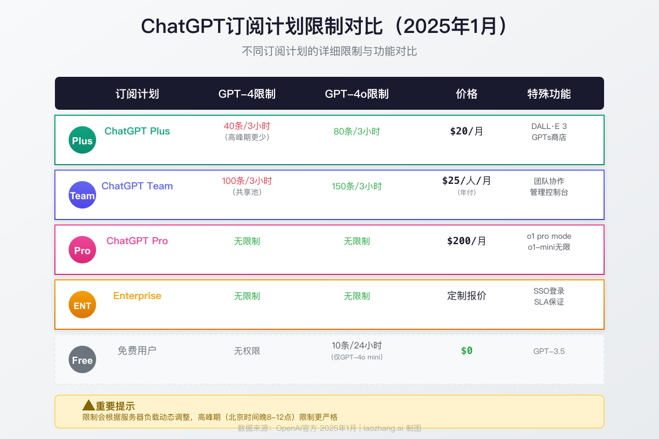Image resolution: width=659 pixels, height=439 pixels.
Task: Click the warning triangle icon beside 重要提示
Action: pos(88,406)
